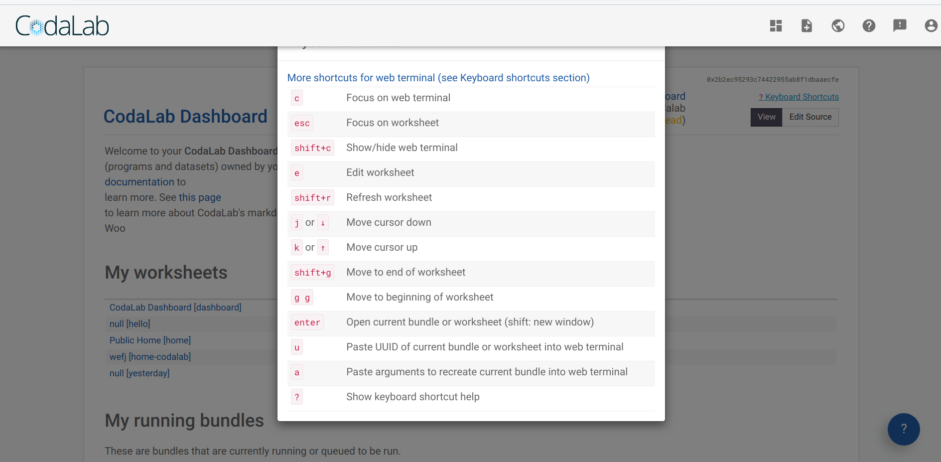This screenshot has width=941, height=462.
Task: Open help using the question mark icon
Action: pyautogui.click(x=869, y=25)
